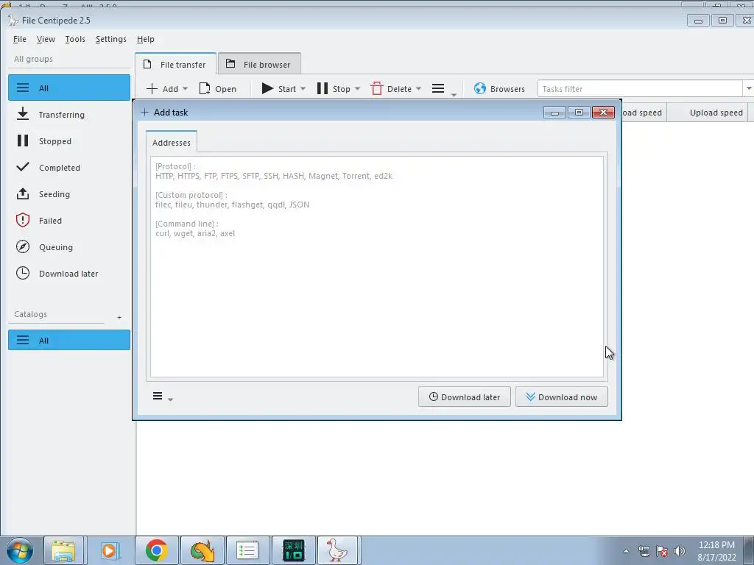Launch Google Chrome from taskbar
The image size is (754, 565).
pyautogui.click(x=157, y=550)
